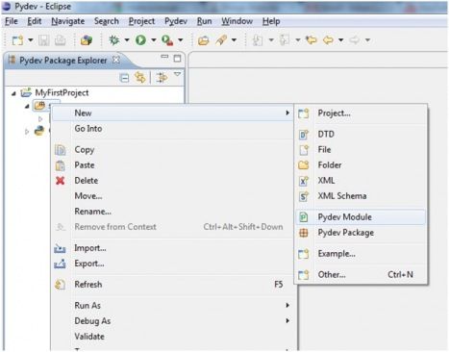Select Other... in the New submenu
Image resolution: width=449 pixels, height=352 pixels.
point(361,275)
